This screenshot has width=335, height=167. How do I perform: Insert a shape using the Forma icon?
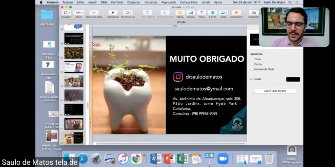(x=213, y=13)
